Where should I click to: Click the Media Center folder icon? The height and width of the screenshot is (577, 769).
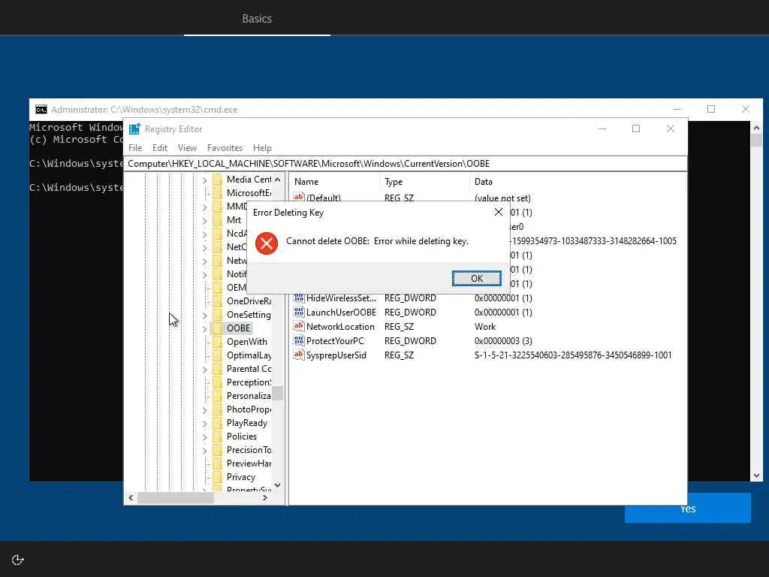(x=217, y=180)
